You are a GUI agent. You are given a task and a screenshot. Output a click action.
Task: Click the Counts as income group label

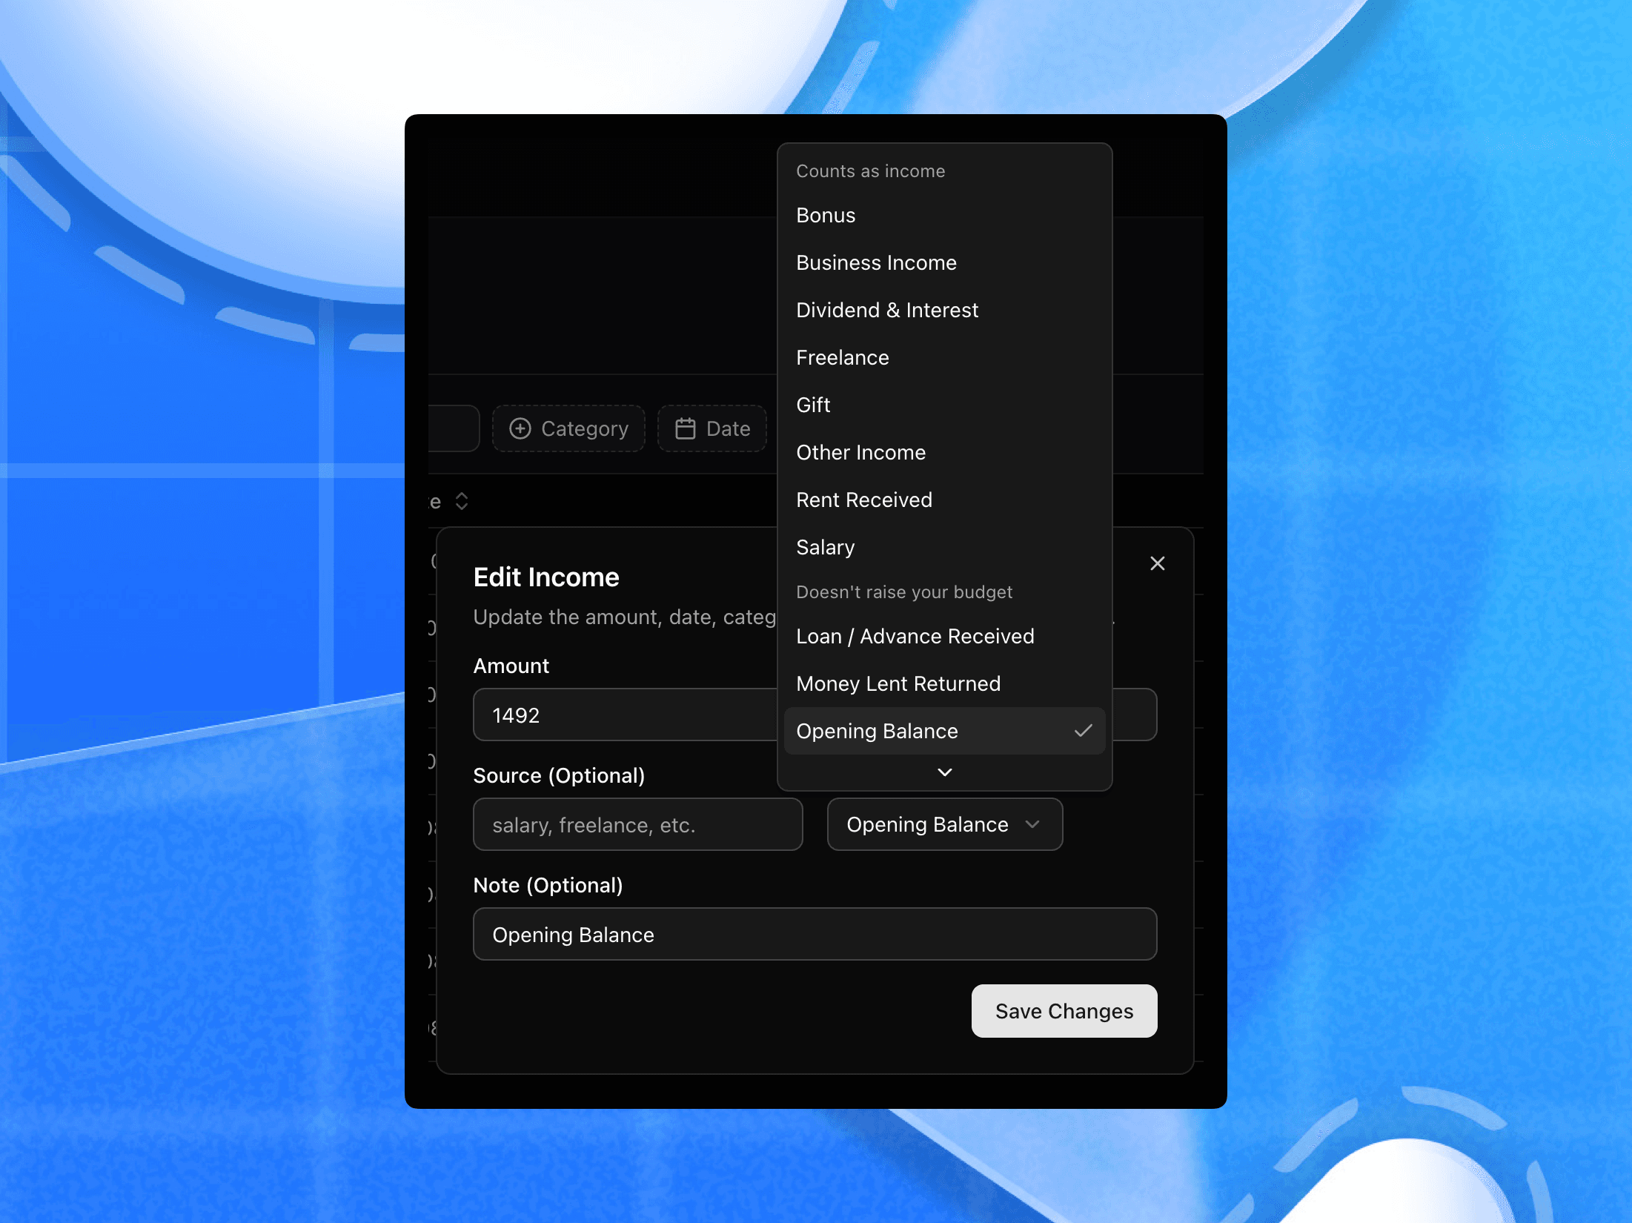(870, 171)
